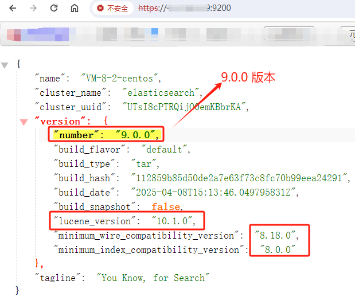
Task: Click the "tagline" key
Action: (x=57, y=278)
